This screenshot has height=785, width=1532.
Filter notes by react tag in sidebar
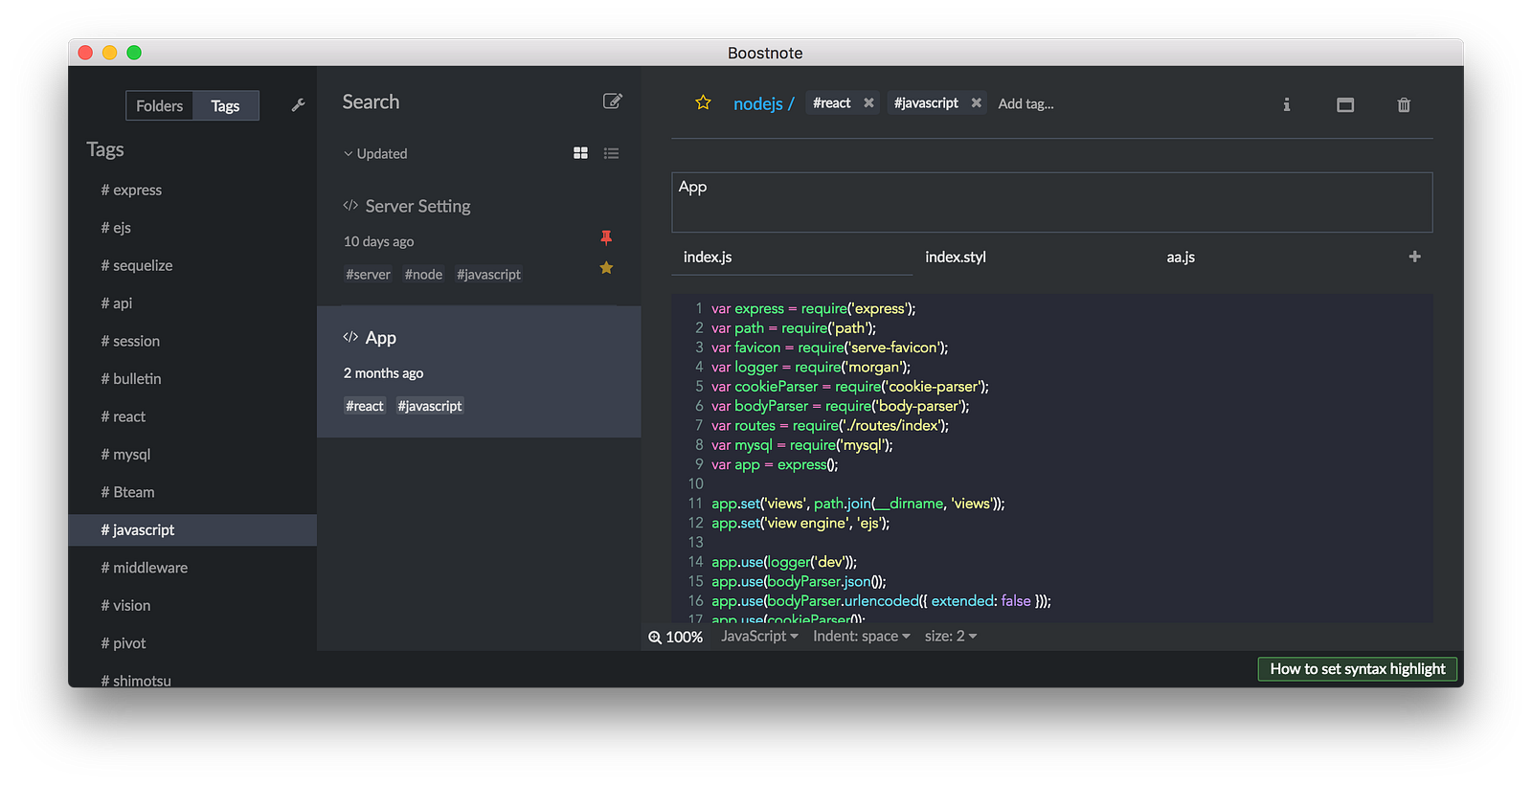coord(192,416)
